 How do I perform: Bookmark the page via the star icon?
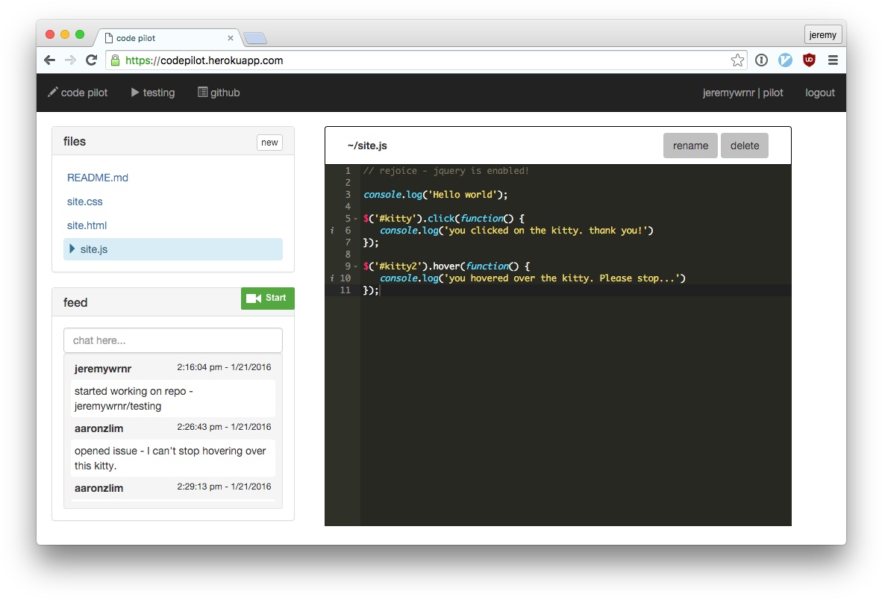[x=738, y=60]
